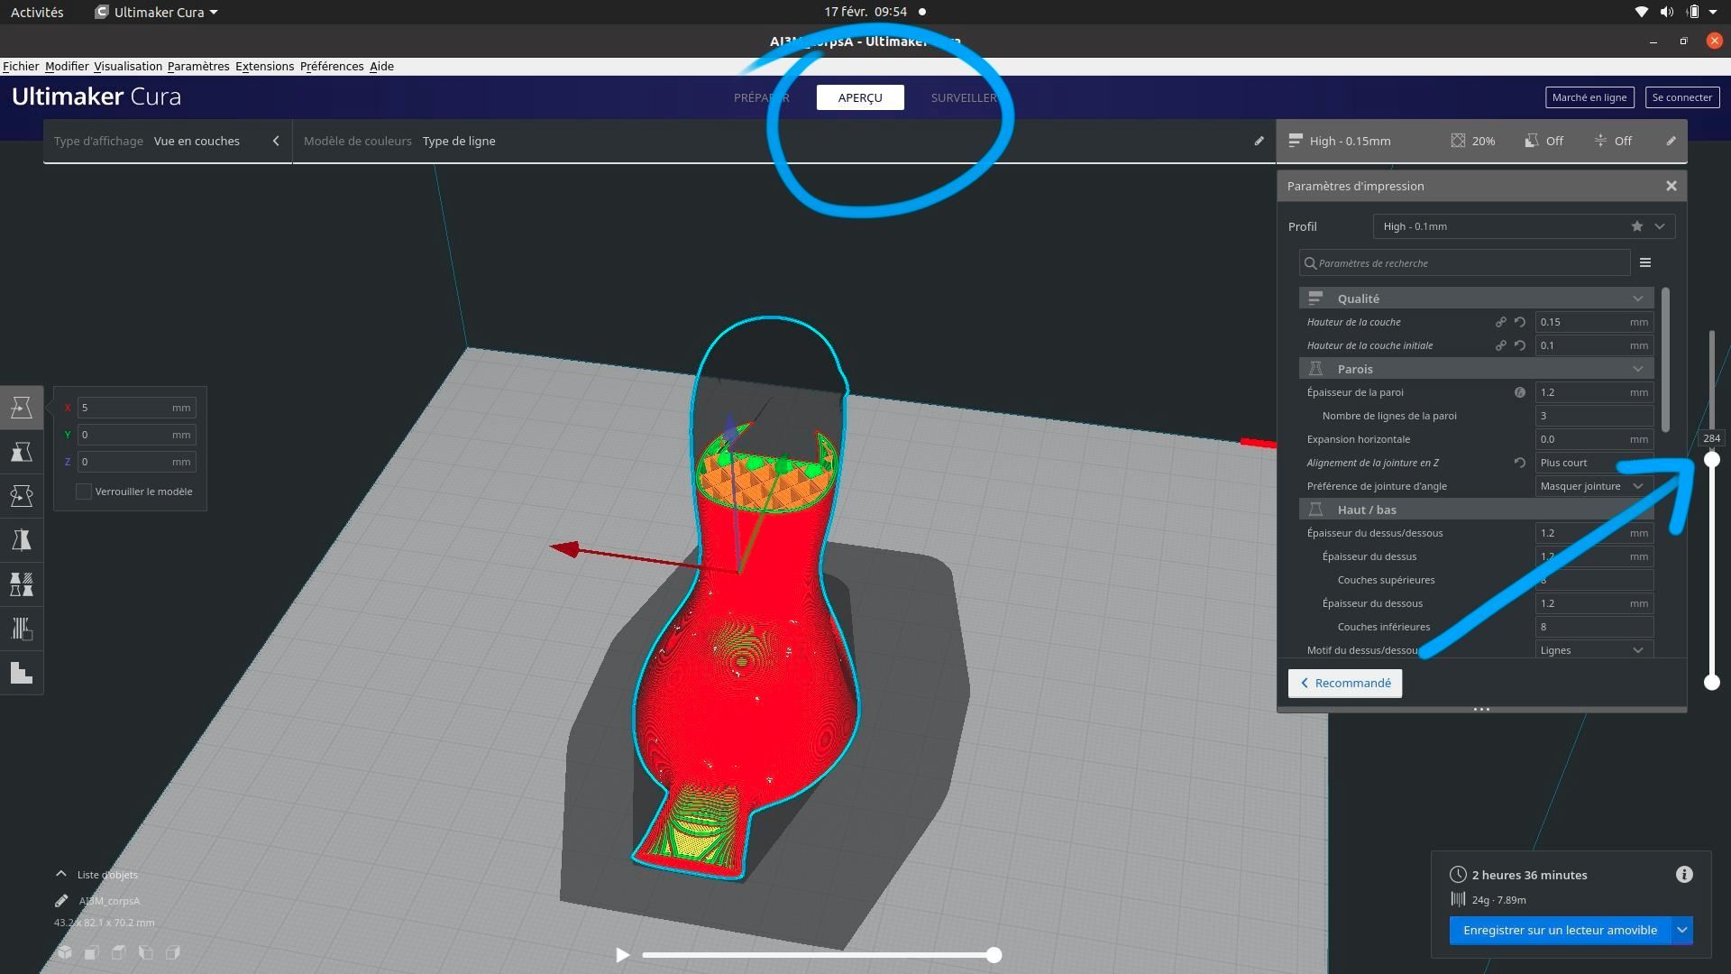Select the Mirror tool
Screen dimensions: 1731x974
pos(22,540)
